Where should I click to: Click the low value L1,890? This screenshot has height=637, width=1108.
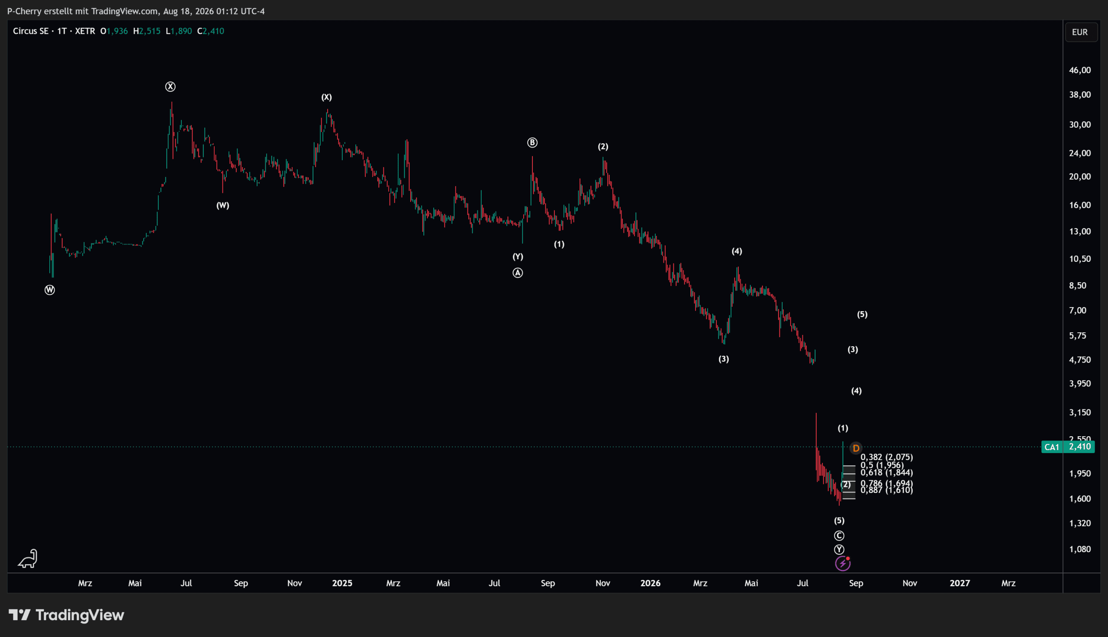(178, 31)
